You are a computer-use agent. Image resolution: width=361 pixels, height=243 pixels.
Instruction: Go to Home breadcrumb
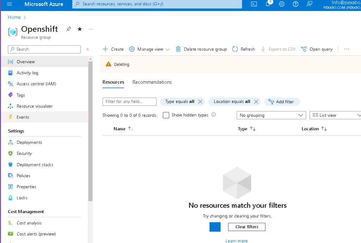click(14, 17)
